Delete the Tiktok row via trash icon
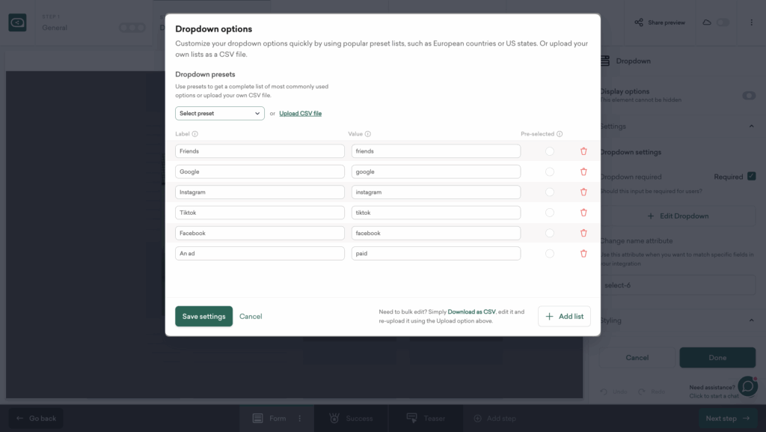 (583, 212)
